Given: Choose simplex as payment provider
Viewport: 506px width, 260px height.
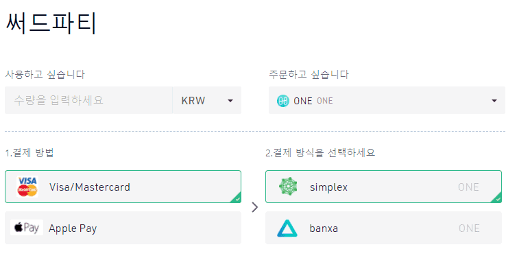Looking at the screenshot, I should point(384,187).
